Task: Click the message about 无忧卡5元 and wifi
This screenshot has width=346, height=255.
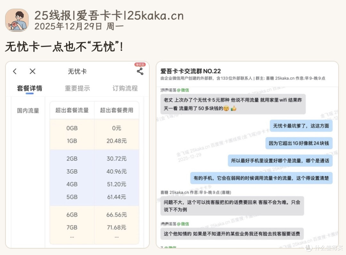Action: 233,104
